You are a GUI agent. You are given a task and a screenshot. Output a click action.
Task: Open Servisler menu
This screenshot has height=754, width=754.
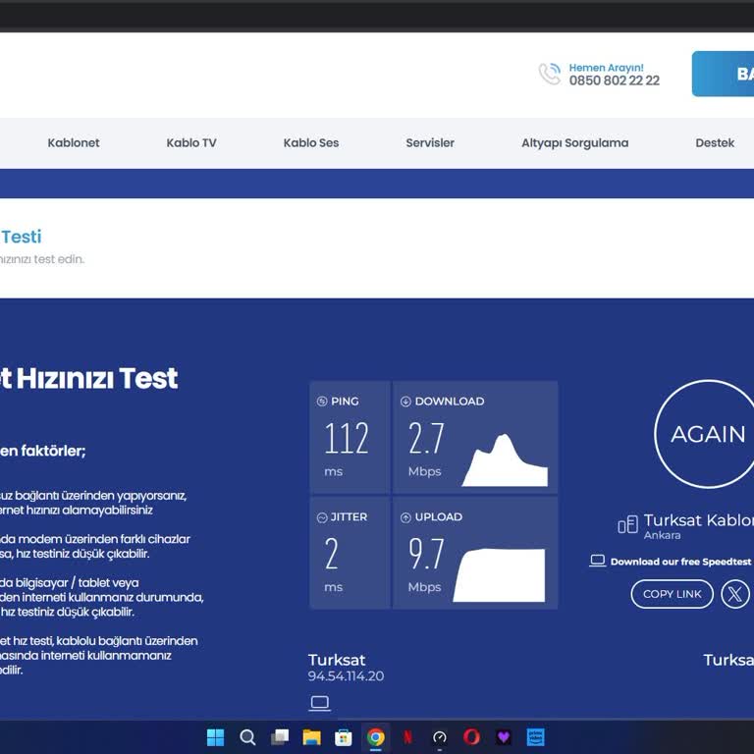click(430, 142)
